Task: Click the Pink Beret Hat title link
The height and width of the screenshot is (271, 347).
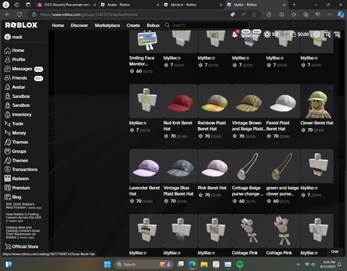Action: (x=212, y=188)
